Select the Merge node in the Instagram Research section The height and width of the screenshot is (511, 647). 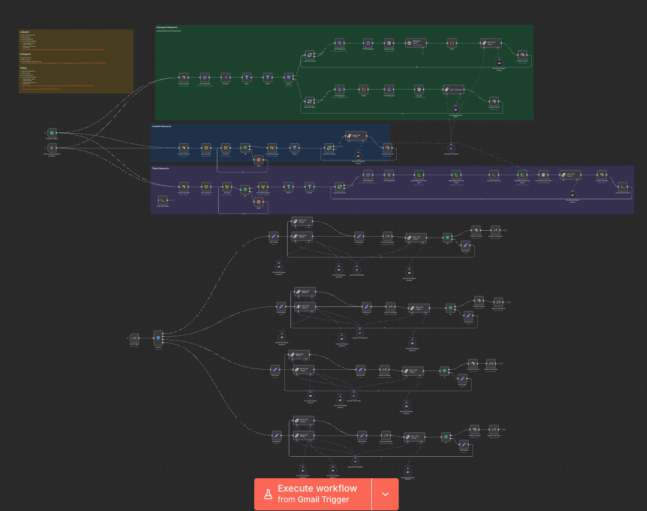click(288, 77)
